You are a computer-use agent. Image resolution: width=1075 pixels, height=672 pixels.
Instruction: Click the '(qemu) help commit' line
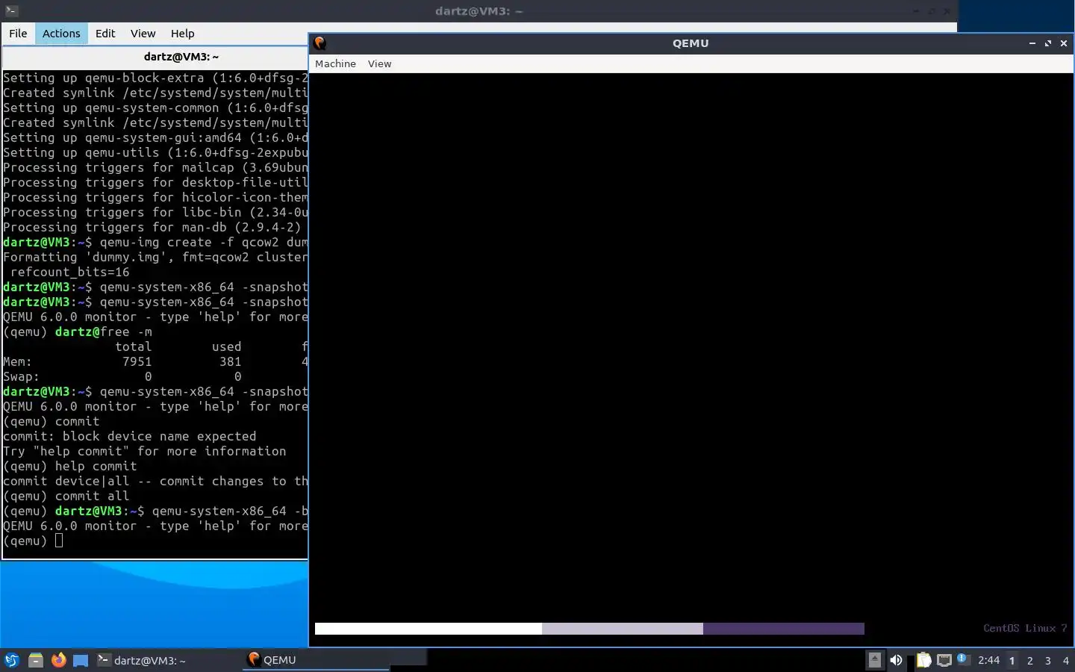click(x=69, y=466)
